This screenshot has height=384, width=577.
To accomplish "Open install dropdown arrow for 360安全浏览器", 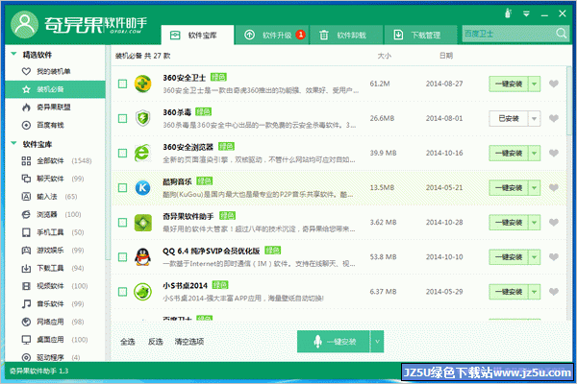I will [x=535, y=154].
